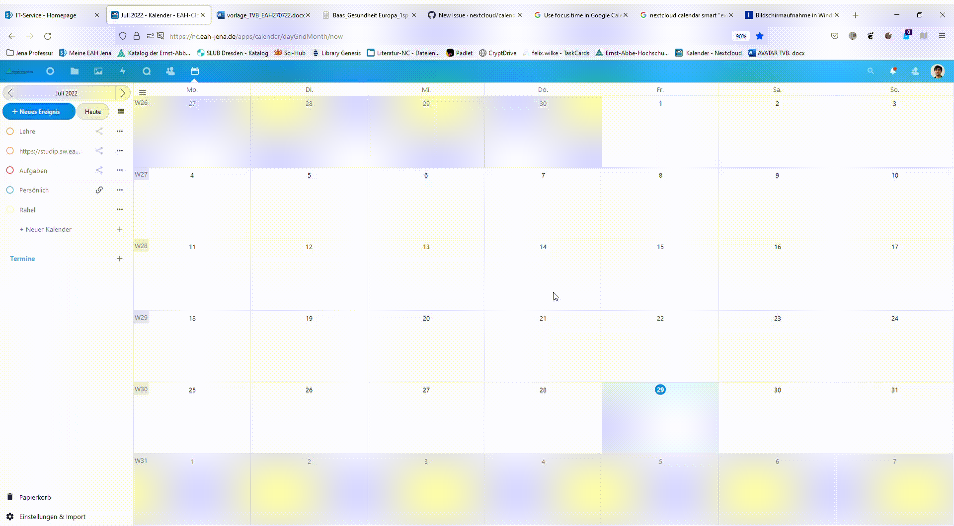Open Einstellungen & Import
954x526 pixels.
[51, 517]
